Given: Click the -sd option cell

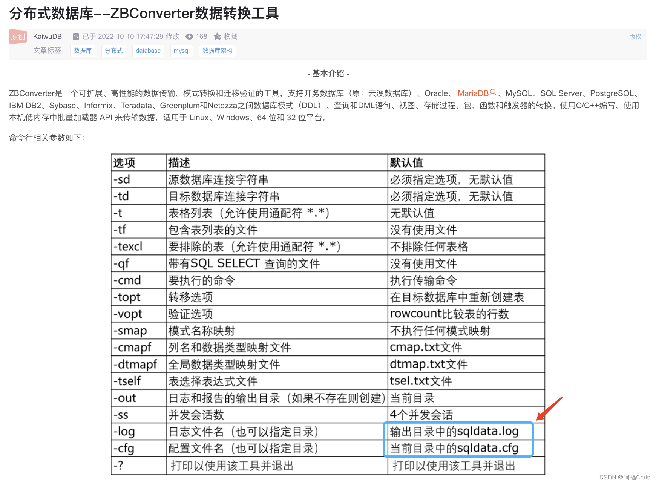Looking at the screenshot, I should coord(139,179).
